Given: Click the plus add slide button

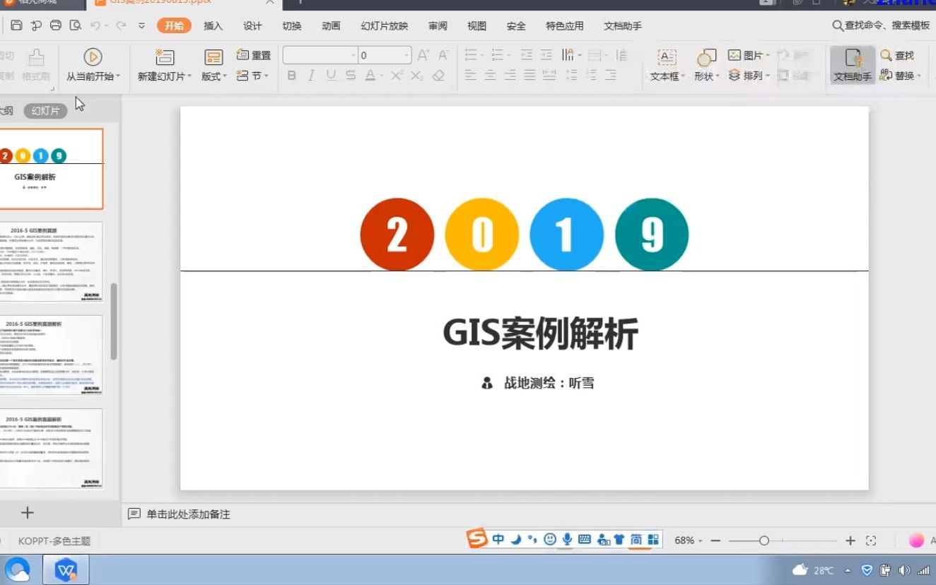Looking at the screenshot, I should (x=28, y=513).
